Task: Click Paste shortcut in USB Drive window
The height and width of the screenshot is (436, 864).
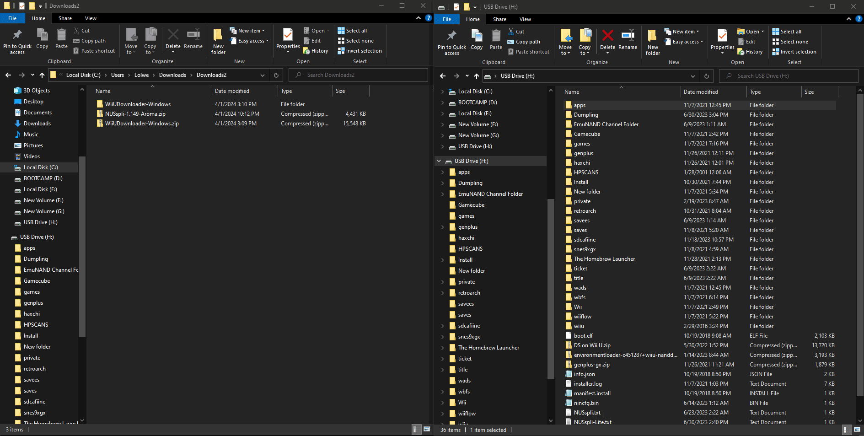Action: click(x=528, y=52)
